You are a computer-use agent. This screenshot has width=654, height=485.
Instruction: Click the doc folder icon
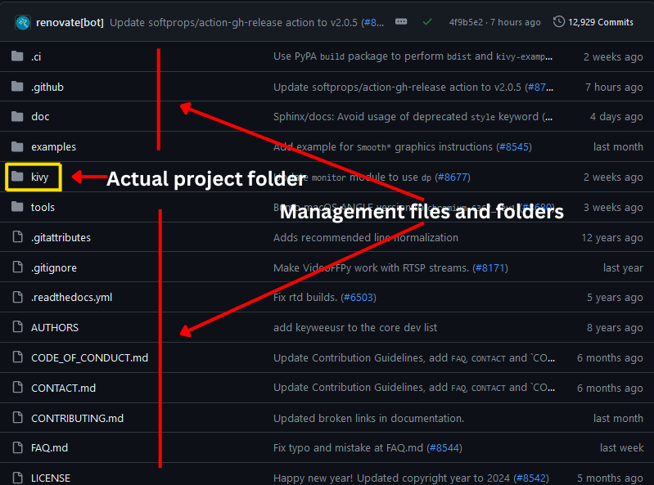17,116
